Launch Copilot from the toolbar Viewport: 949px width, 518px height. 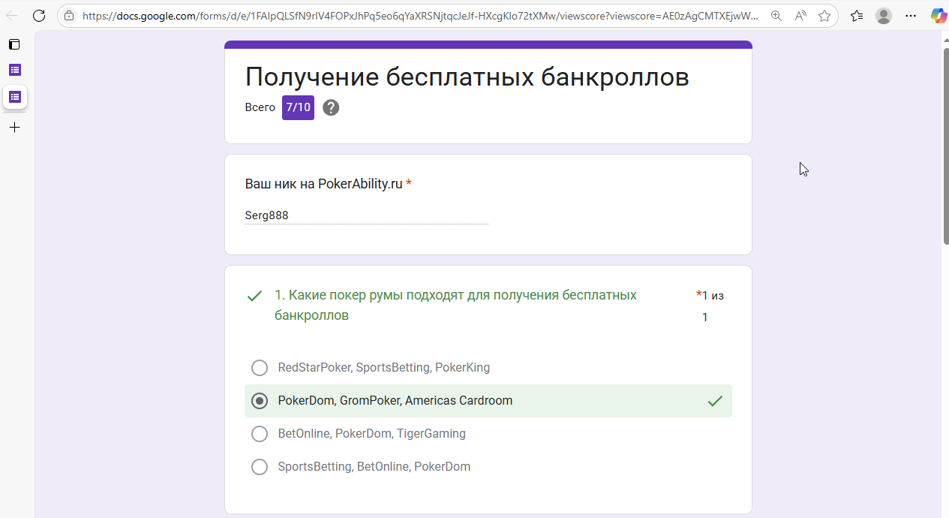[938, 15]
